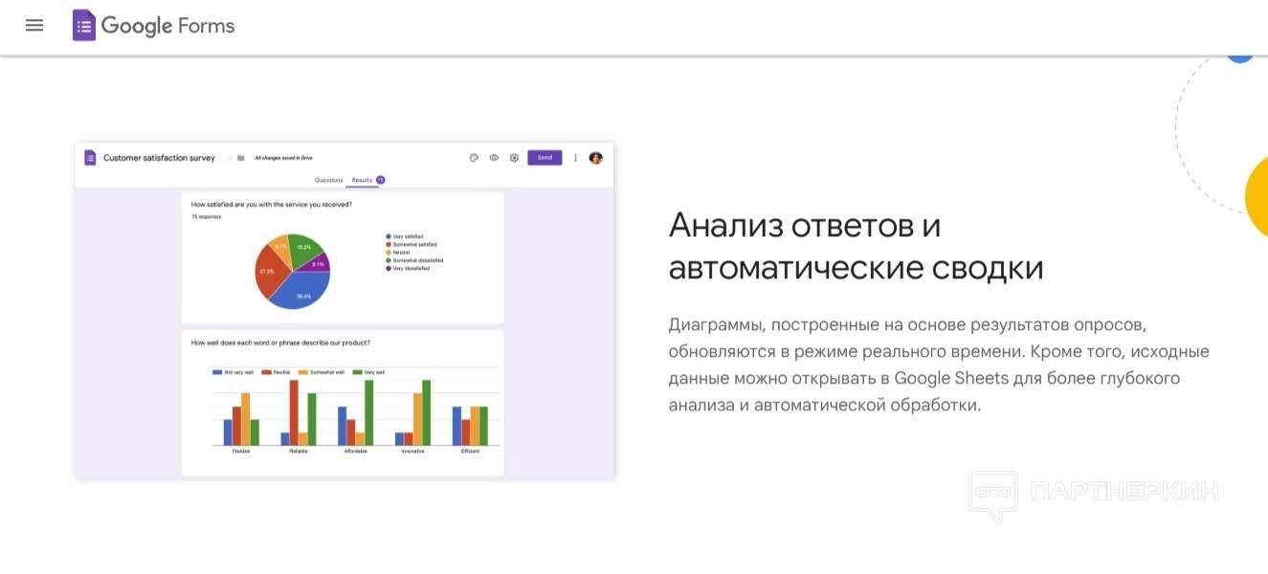Open the hamburger main menu

[34, 26]
